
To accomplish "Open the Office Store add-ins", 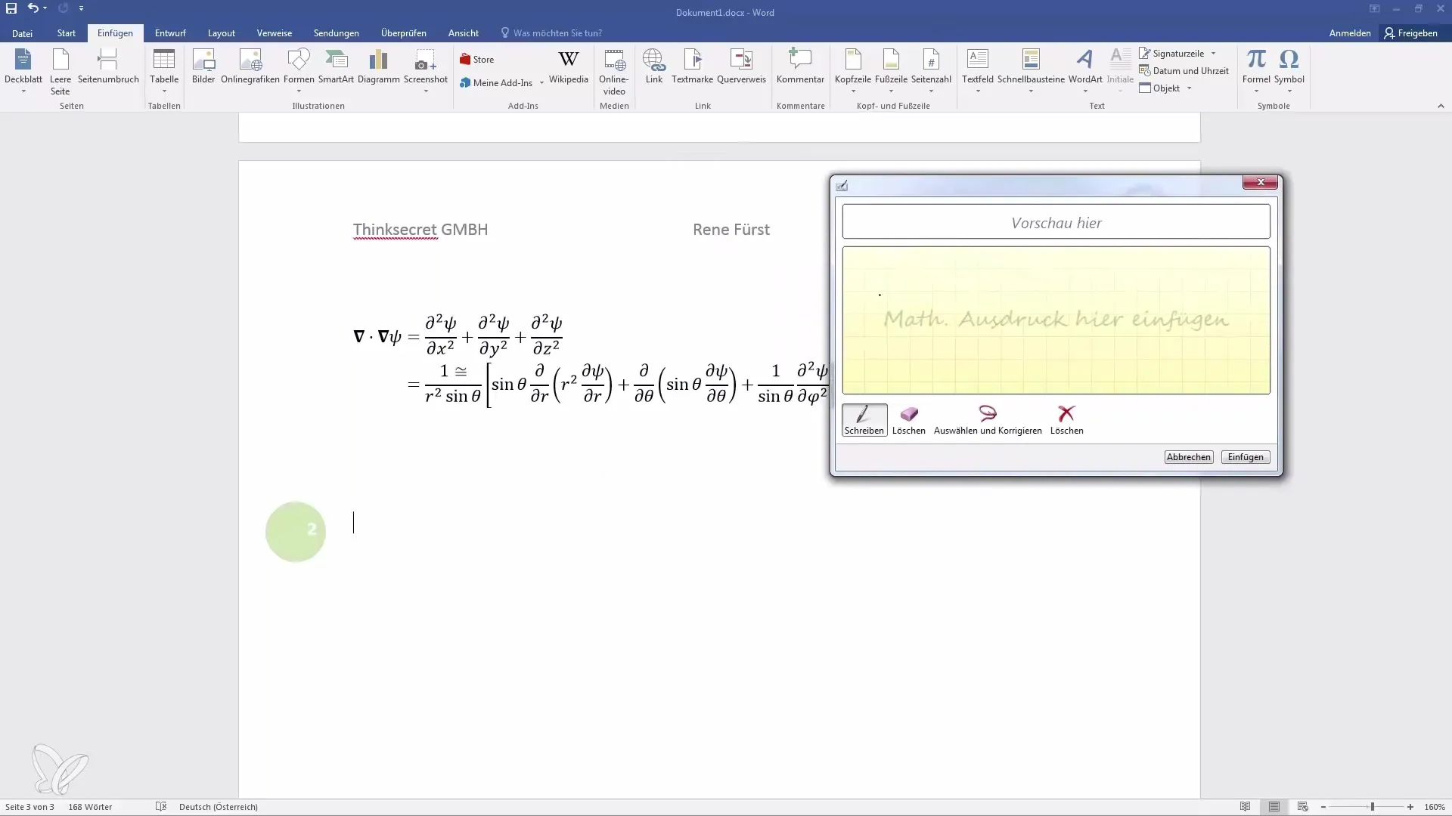I will click(476, 60).
